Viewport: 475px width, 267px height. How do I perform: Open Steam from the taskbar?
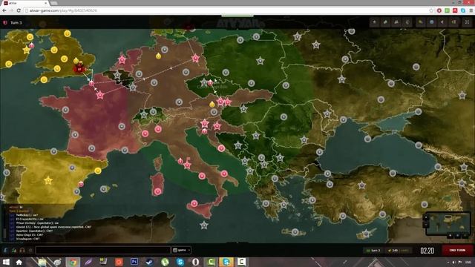(x=150, y=262)
